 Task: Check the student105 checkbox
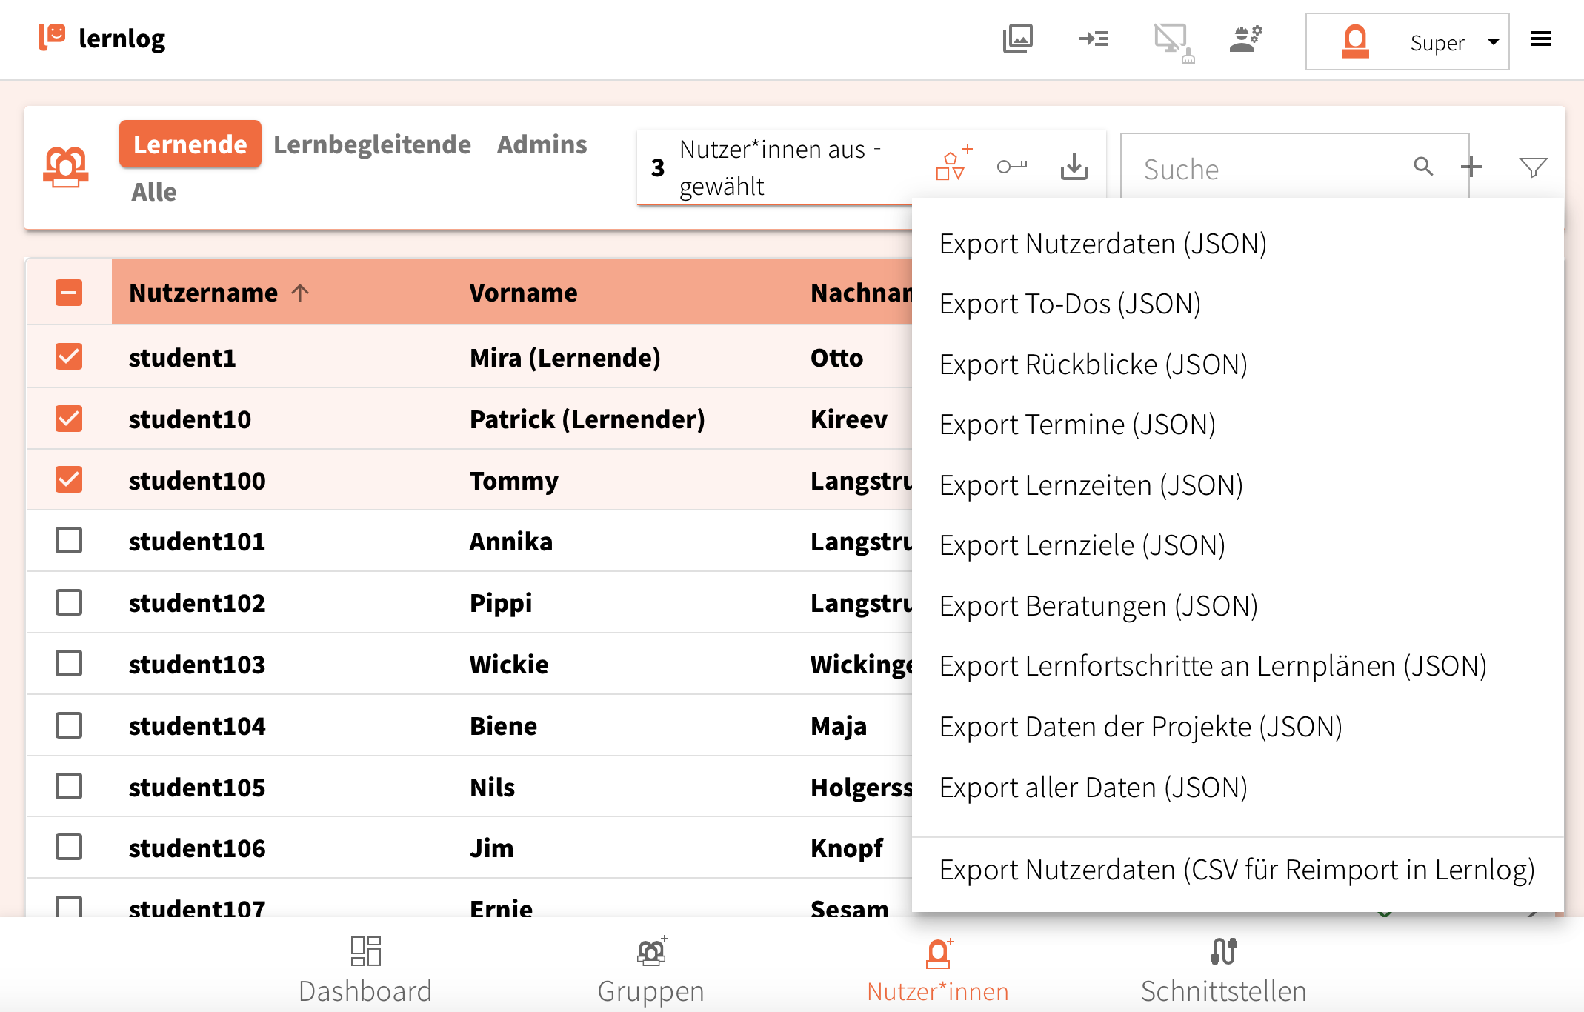69,786
